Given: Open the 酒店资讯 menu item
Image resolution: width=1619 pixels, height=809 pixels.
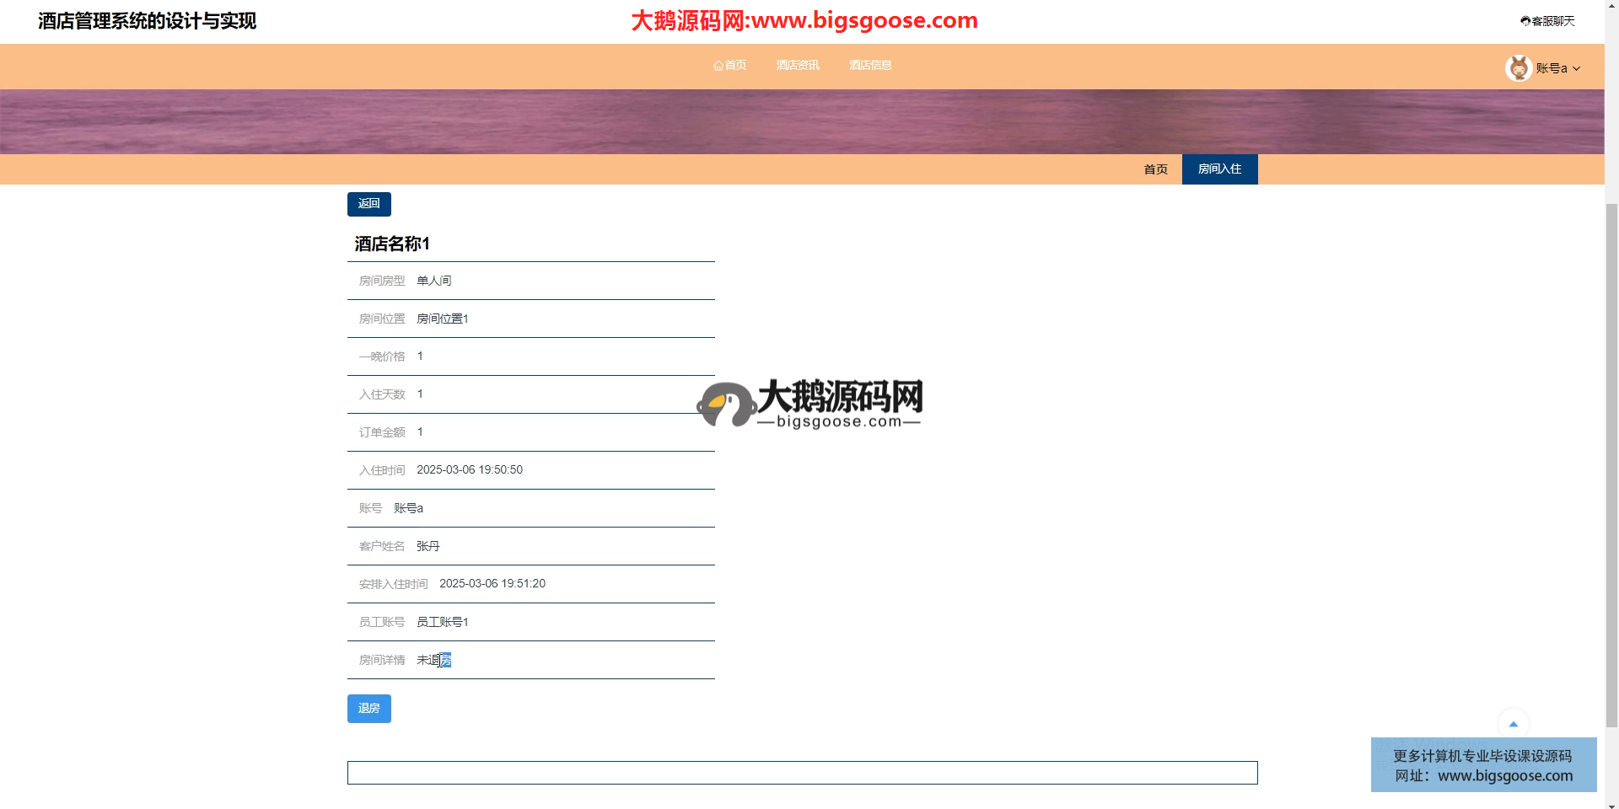Looking at the screenshot, I should [797, 66].
